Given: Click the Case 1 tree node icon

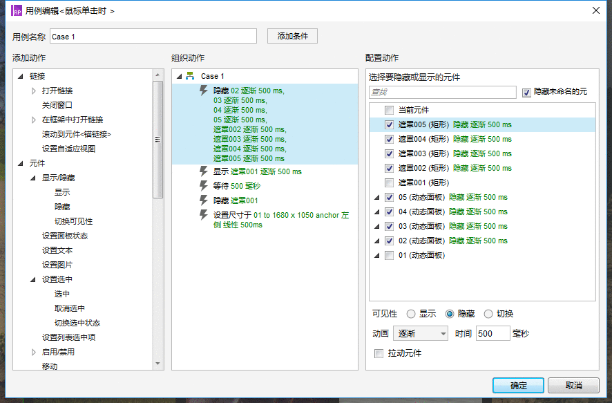Looking at the screenshot, I should coord(190,76).
